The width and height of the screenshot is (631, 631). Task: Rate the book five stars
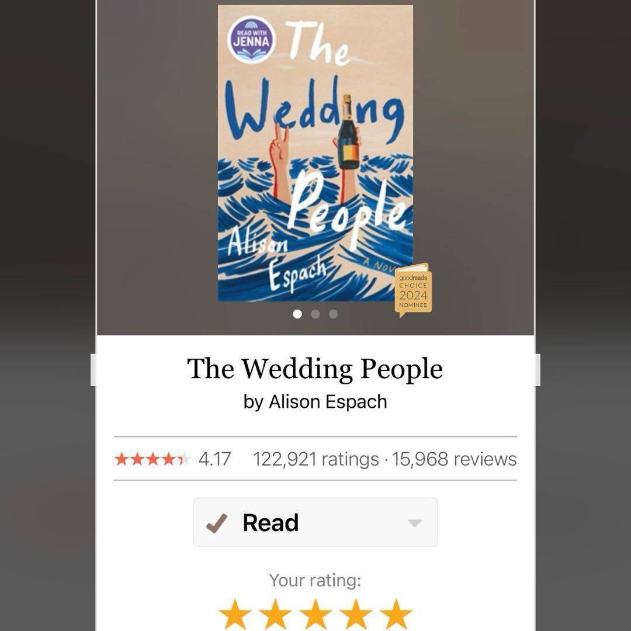[x=396, y=614]
